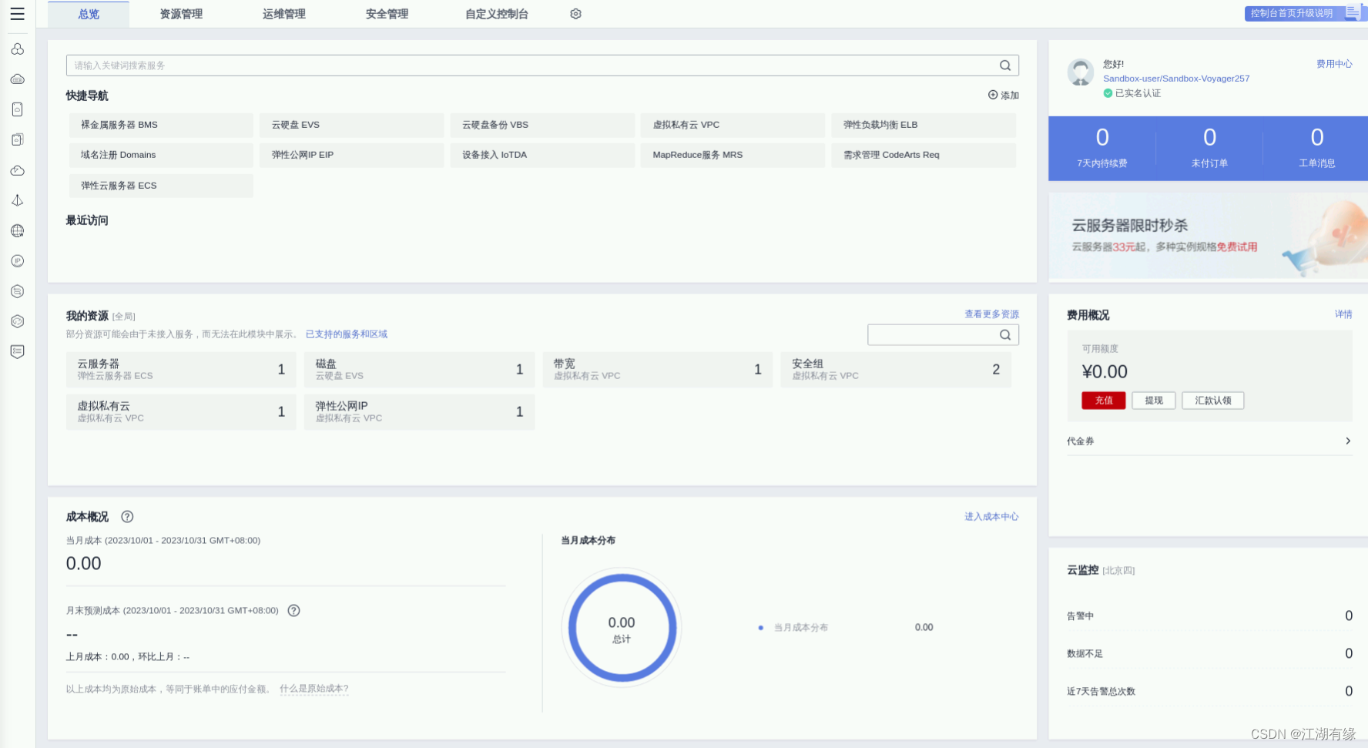Open the 安全管理 tab
1368x748 pixels.
[387, 14]
